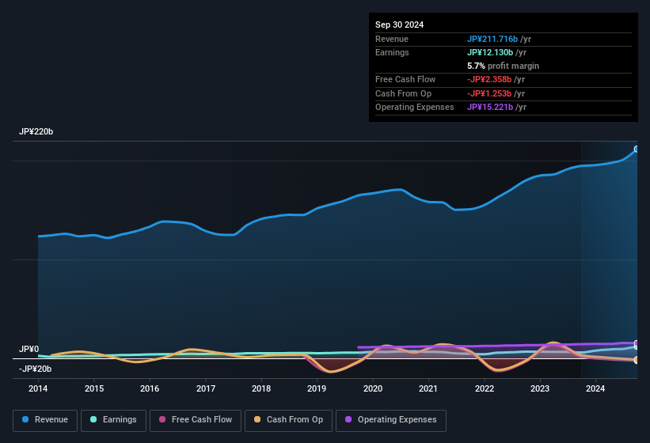Select the Operating Expenses endpoint marker
The image size is (650, 443).
[x=637, y=343]
